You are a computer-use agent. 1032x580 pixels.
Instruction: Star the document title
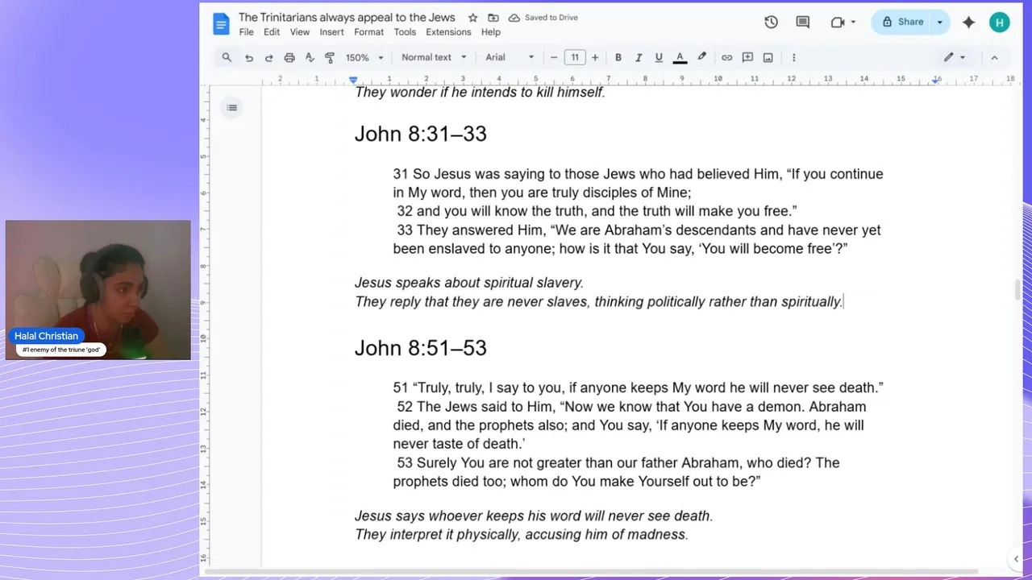472,18
